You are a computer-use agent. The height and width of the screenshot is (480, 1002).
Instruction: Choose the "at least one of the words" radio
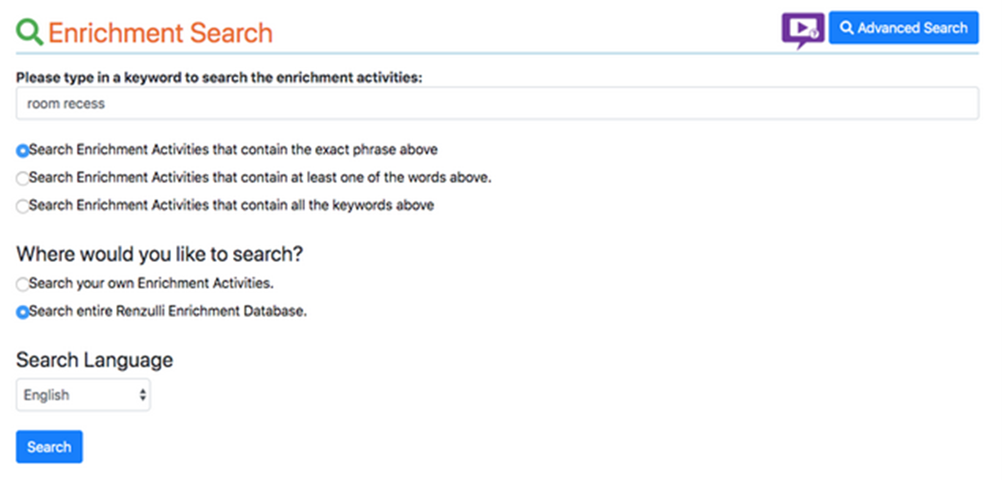[22, 178]
